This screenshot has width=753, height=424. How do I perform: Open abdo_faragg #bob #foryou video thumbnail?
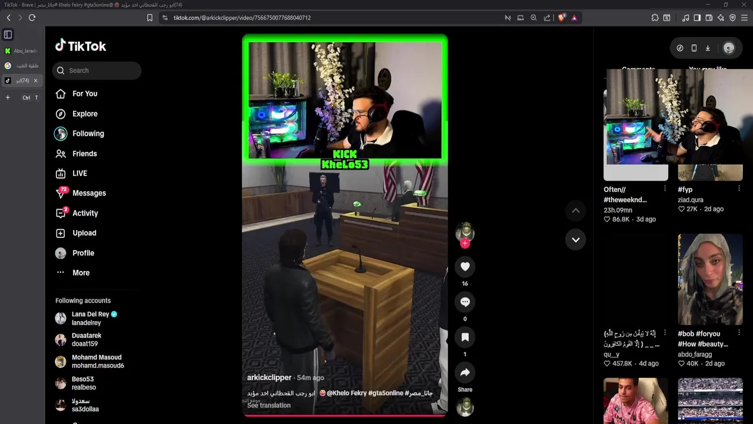pyautogui.click(x=710, y=279)
